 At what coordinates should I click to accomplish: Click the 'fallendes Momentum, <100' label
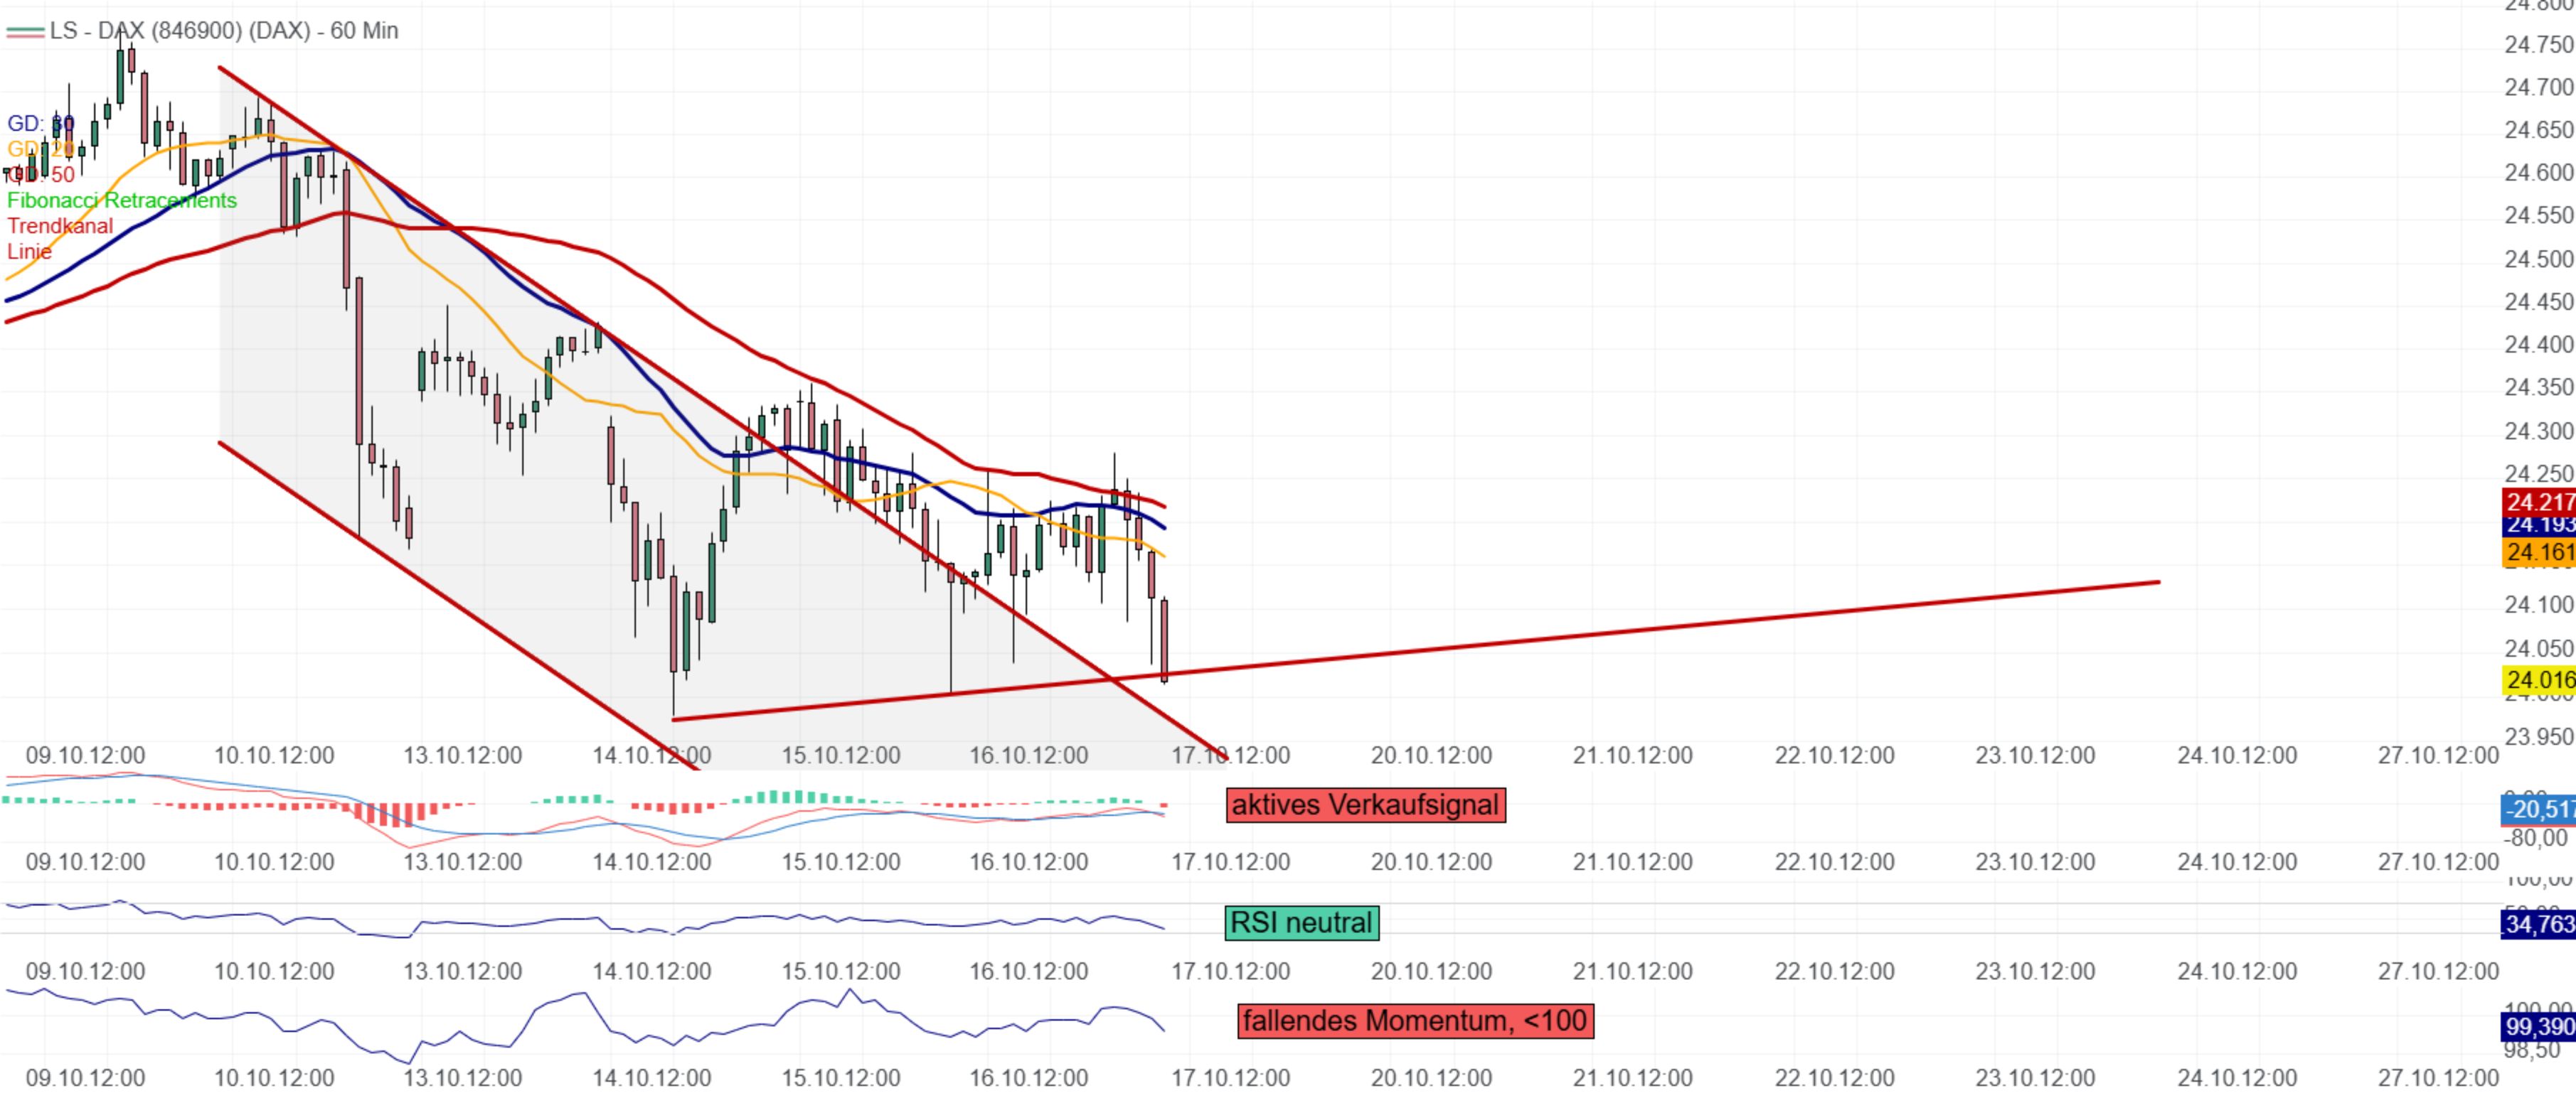(1414, 1021)
